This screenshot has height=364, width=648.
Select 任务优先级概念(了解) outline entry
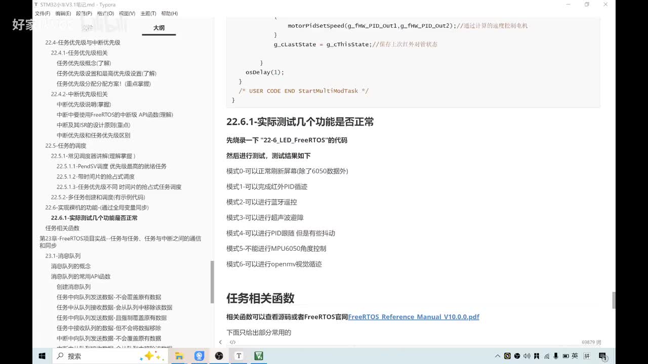tap(83, 63)
